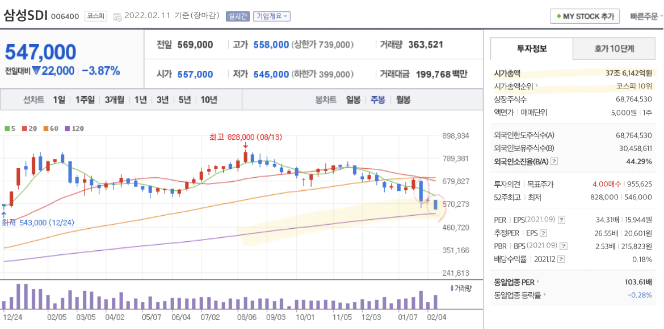
Task: Click the -0.28% same-industry change value
Action: (640, 295)
